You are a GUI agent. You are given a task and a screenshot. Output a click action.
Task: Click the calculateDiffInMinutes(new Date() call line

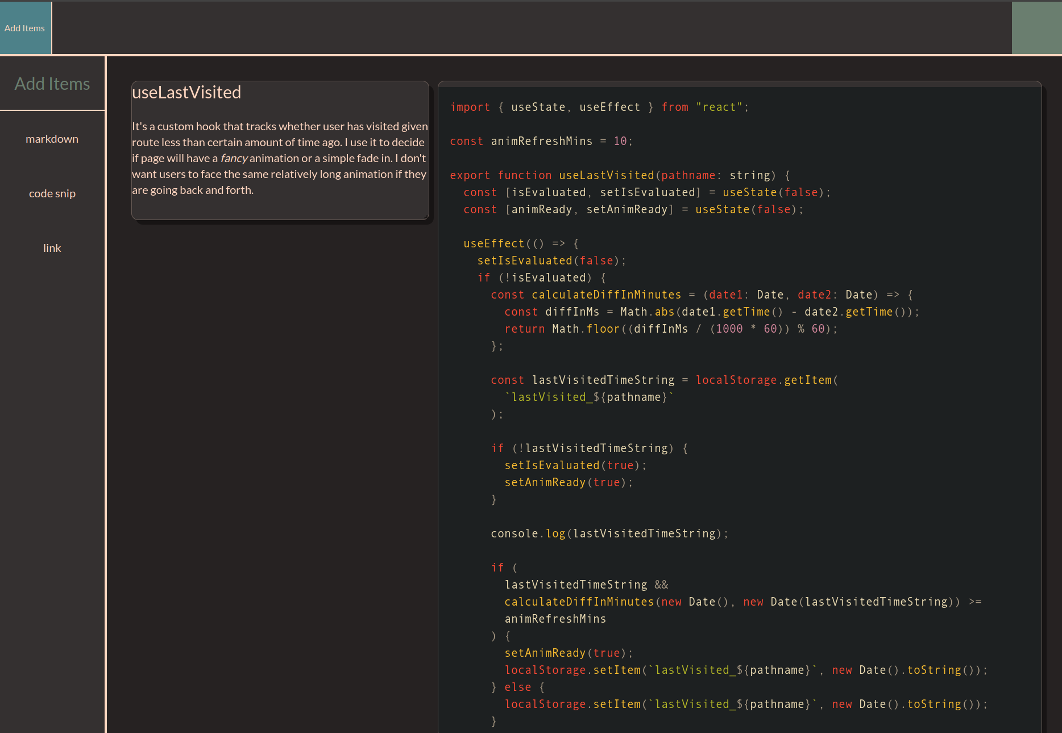[x=743, y=602]
